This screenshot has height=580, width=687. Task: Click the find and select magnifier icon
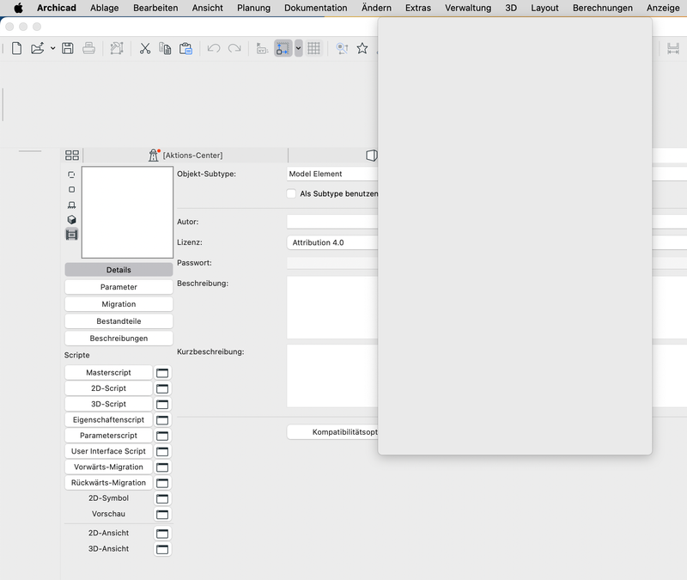point(342,48)
